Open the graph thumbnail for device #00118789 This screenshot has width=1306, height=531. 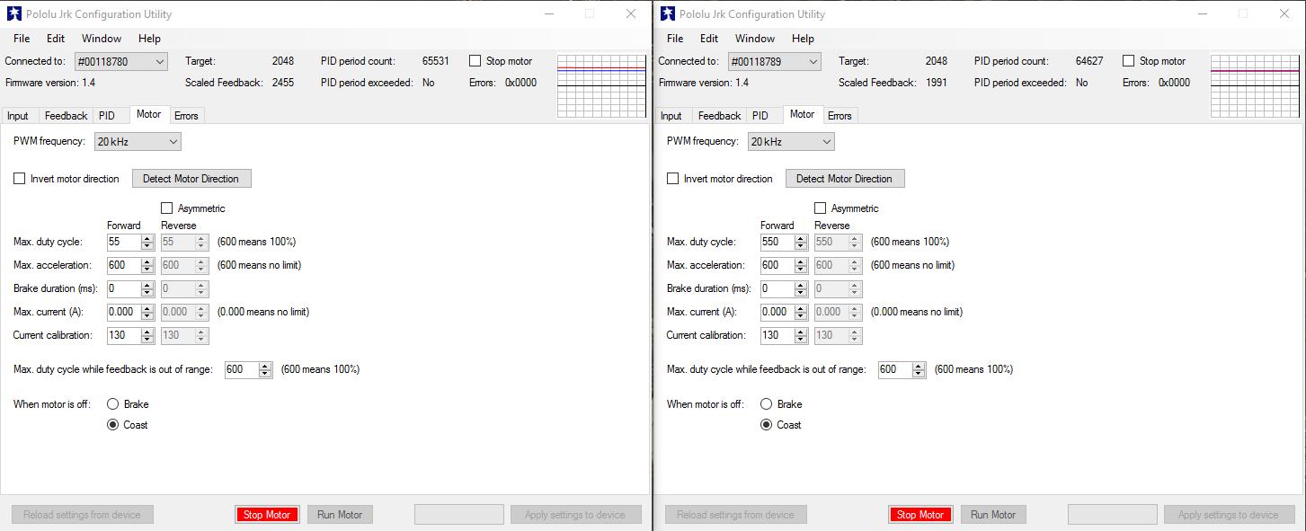point(1255,86)
